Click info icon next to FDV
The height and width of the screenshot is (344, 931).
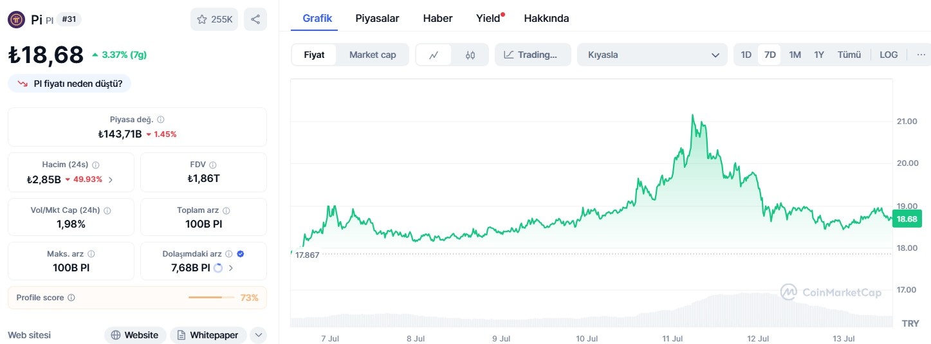pyautogui.click(x=213, y=165)
